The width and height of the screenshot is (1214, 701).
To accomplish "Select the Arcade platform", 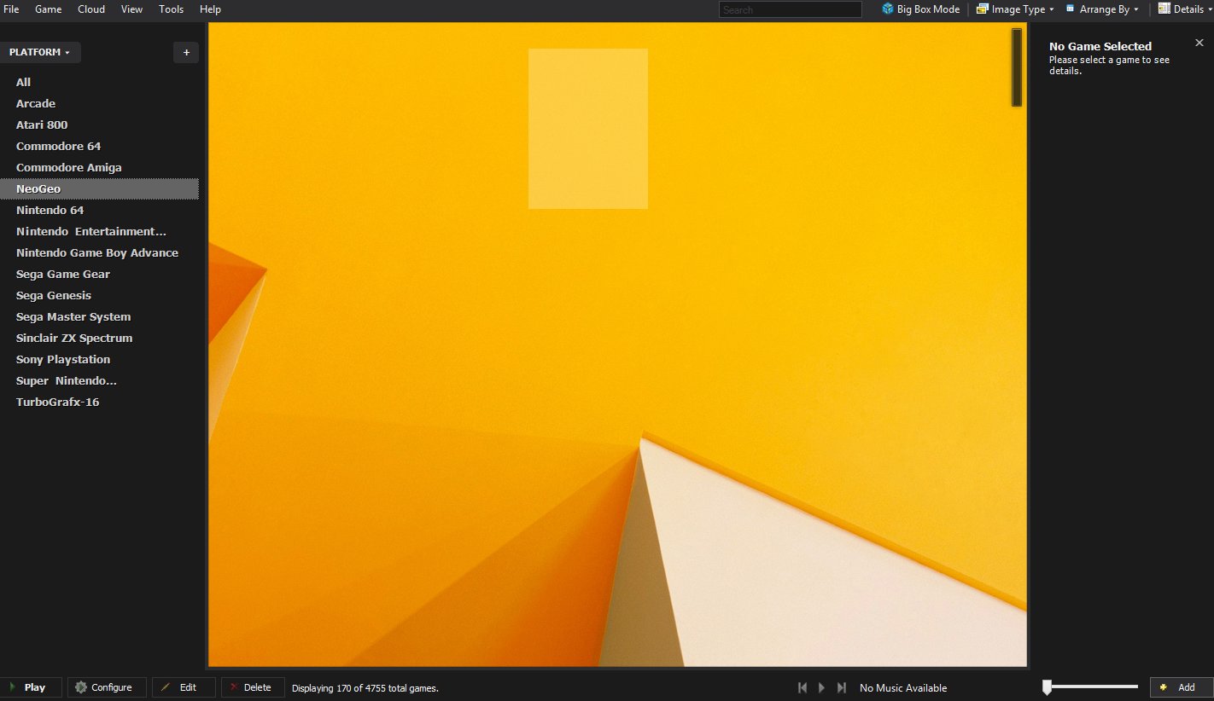I will tap(99, 103).
